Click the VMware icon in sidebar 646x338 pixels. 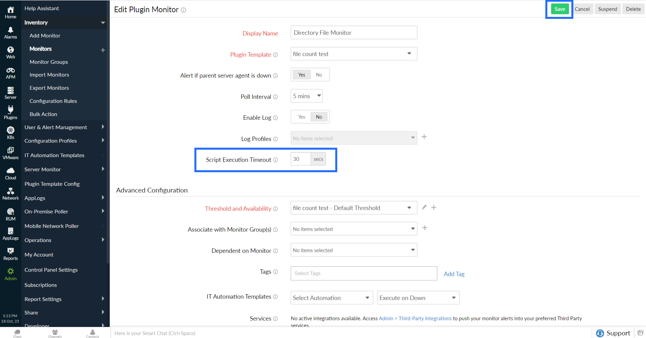[x=10, y=153]
